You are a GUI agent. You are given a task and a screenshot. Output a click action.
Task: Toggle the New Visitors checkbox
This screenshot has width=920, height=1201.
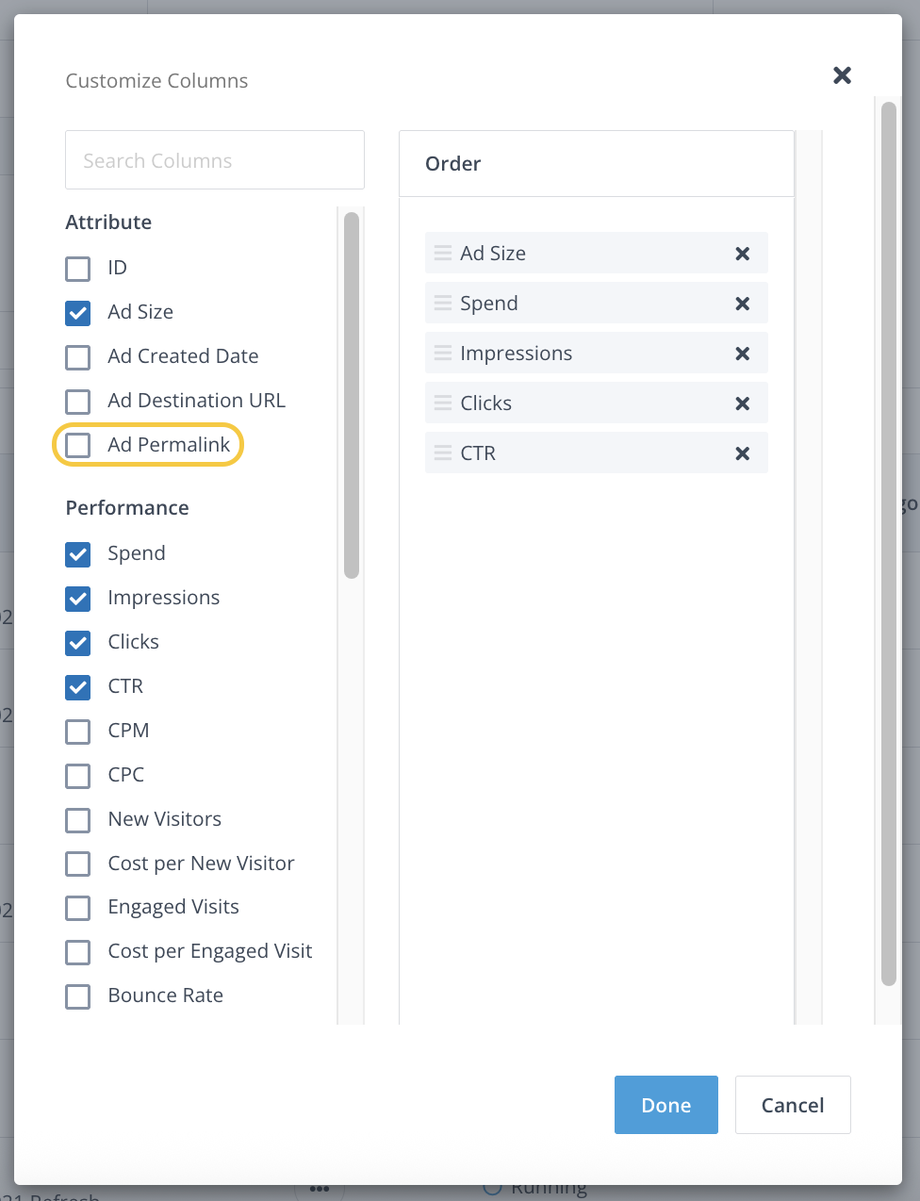[78, 820]
